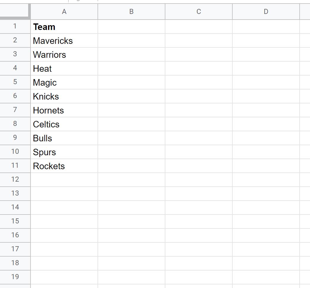Click the column D header
This screenshot has width=310, height=288.
[x=266, y=12]
